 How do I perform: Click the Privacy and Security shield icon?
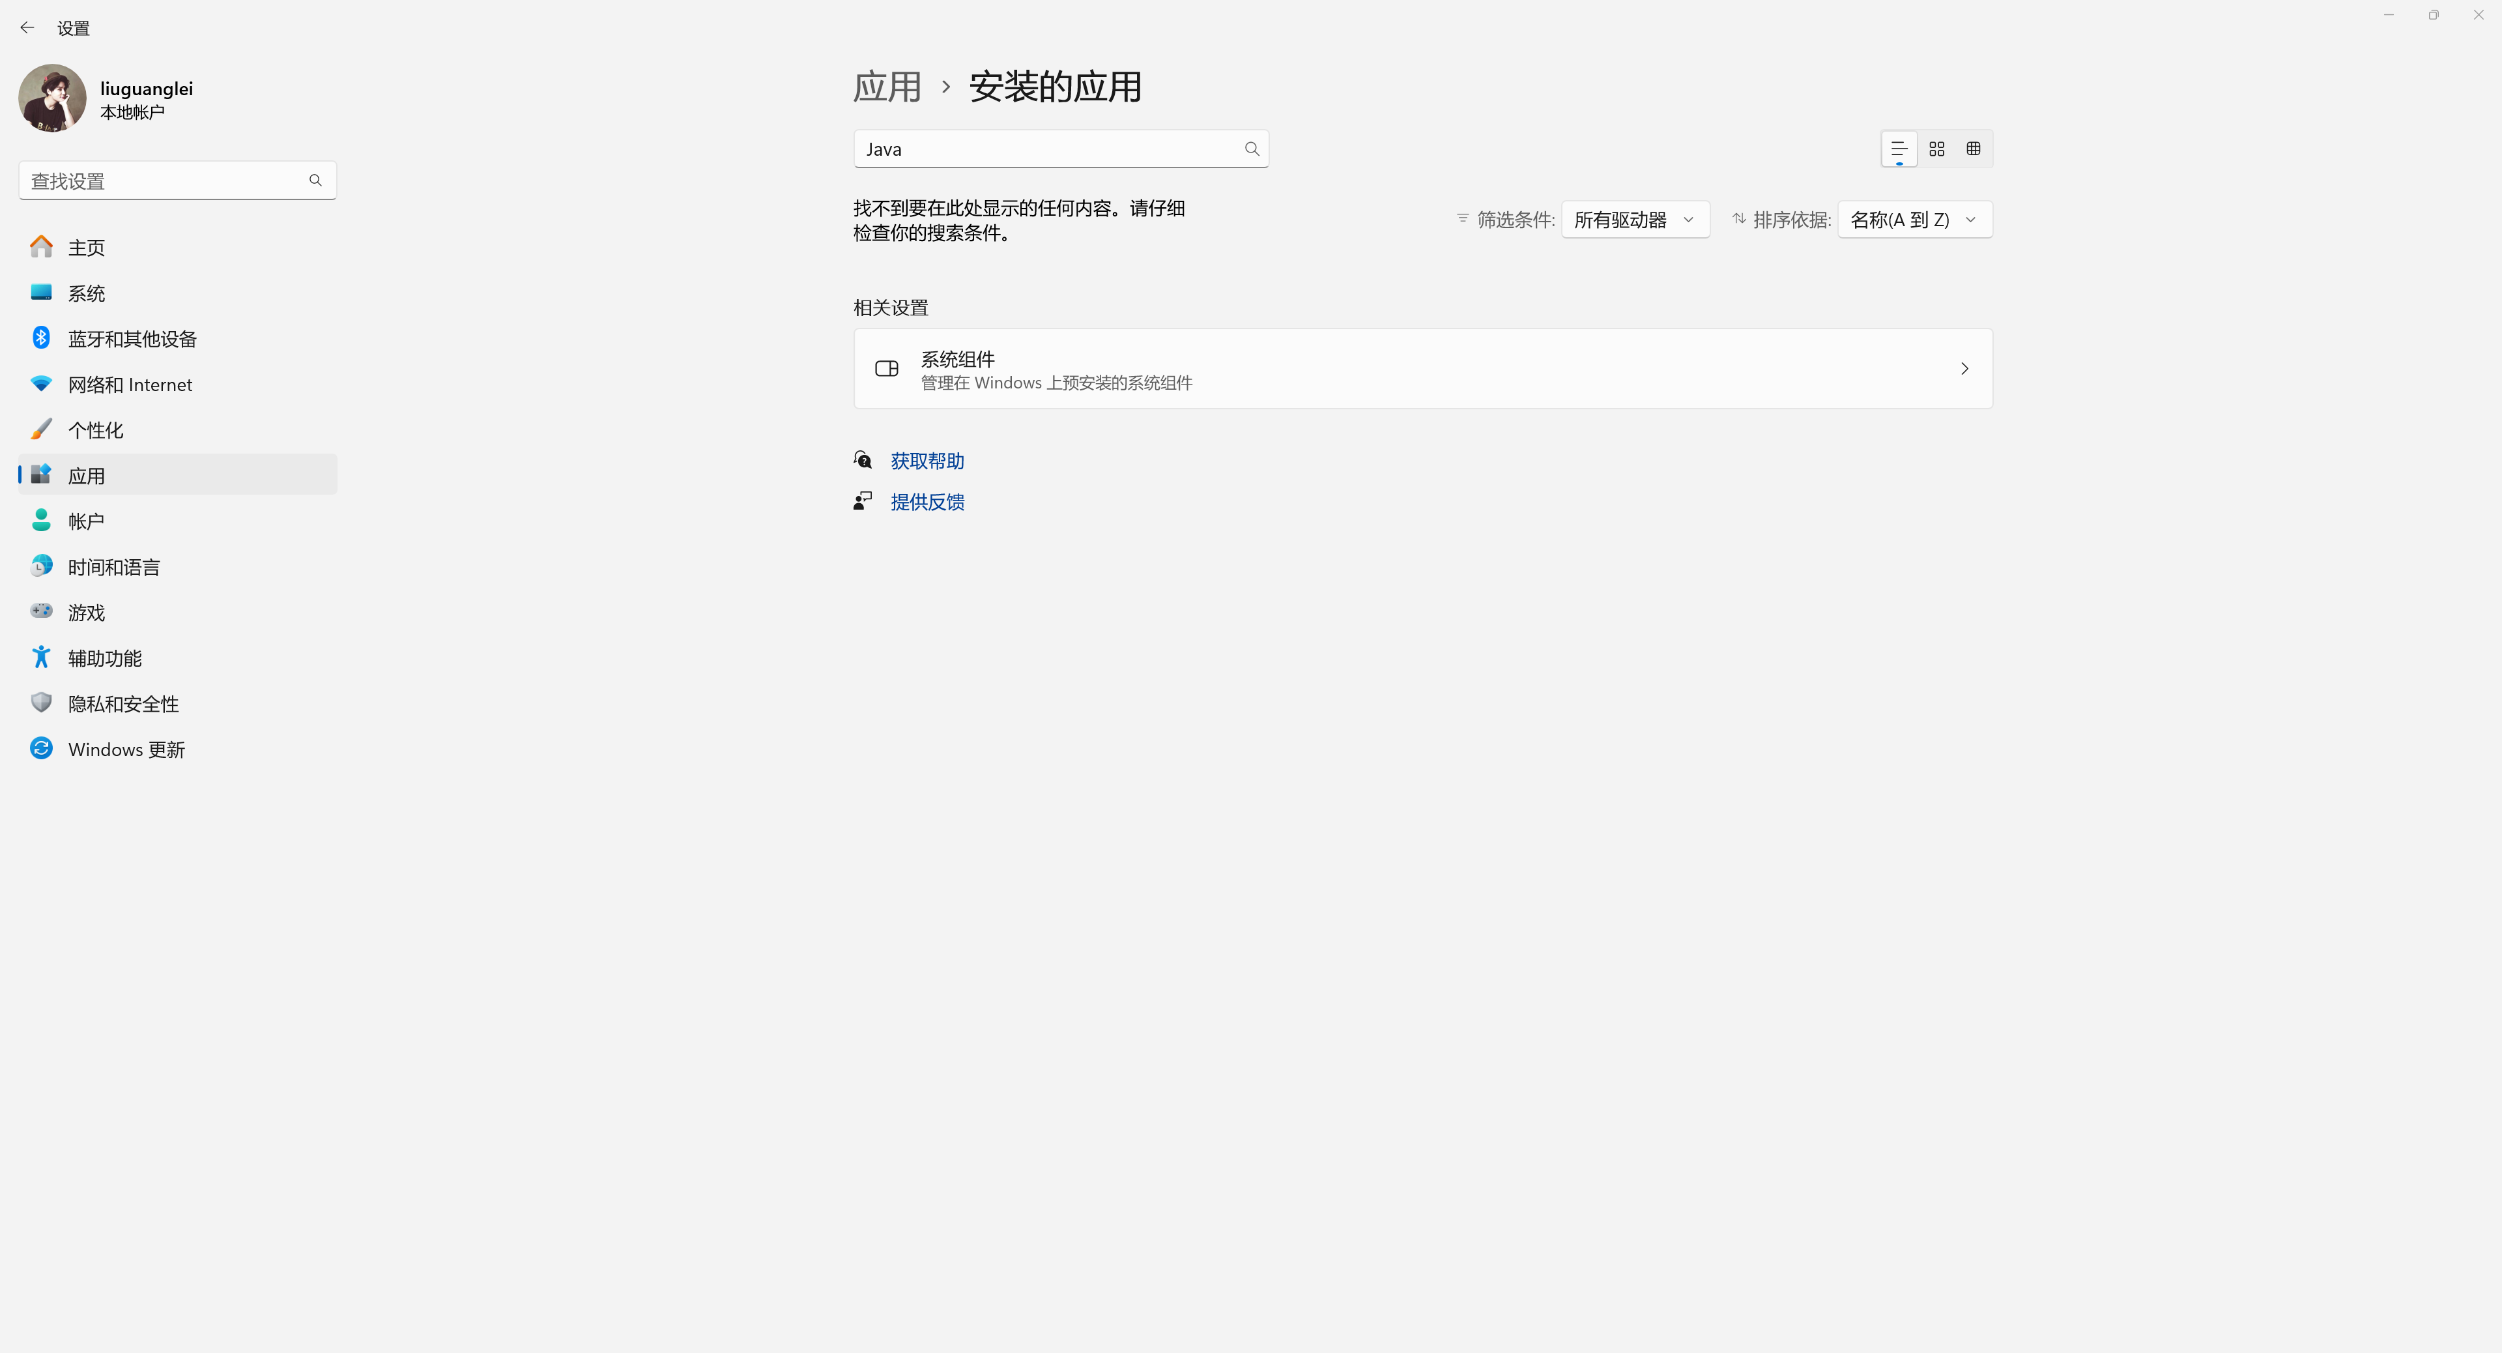(41, 703)
